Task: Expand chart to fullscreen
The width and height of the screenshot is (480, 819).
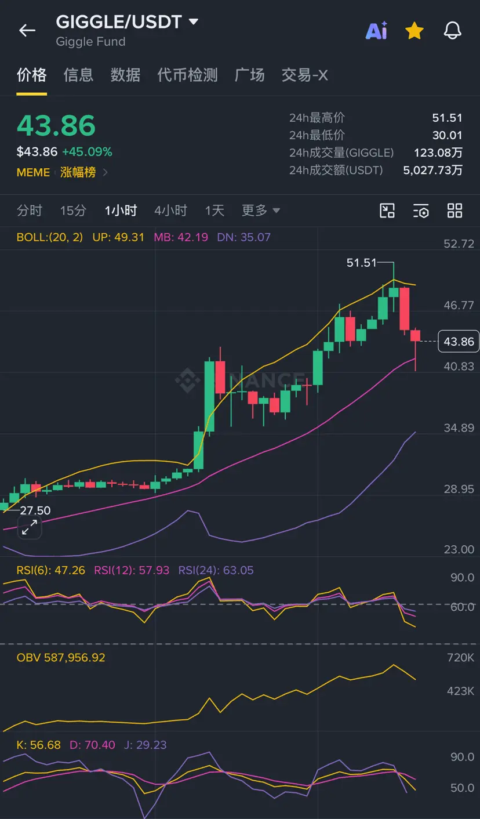Action: point(30,528)
